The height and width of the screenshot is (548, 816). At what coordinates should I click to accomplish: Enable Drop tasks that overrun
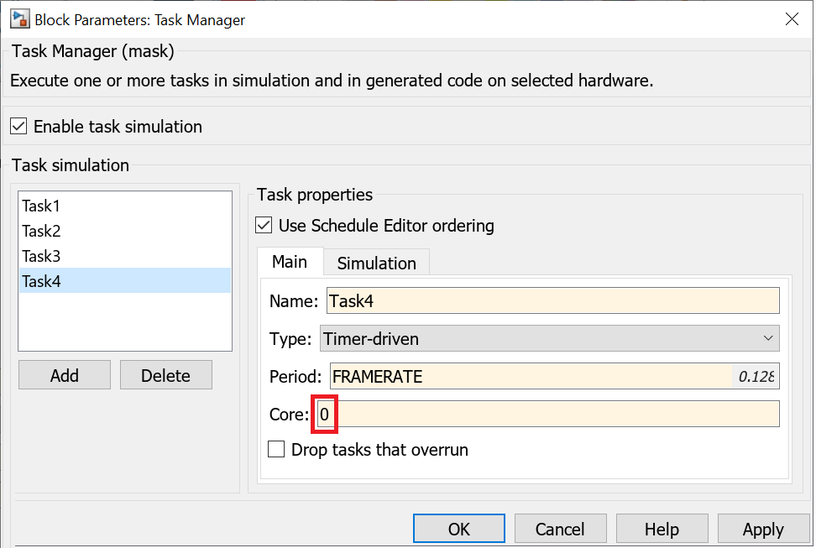pos(276,450)
